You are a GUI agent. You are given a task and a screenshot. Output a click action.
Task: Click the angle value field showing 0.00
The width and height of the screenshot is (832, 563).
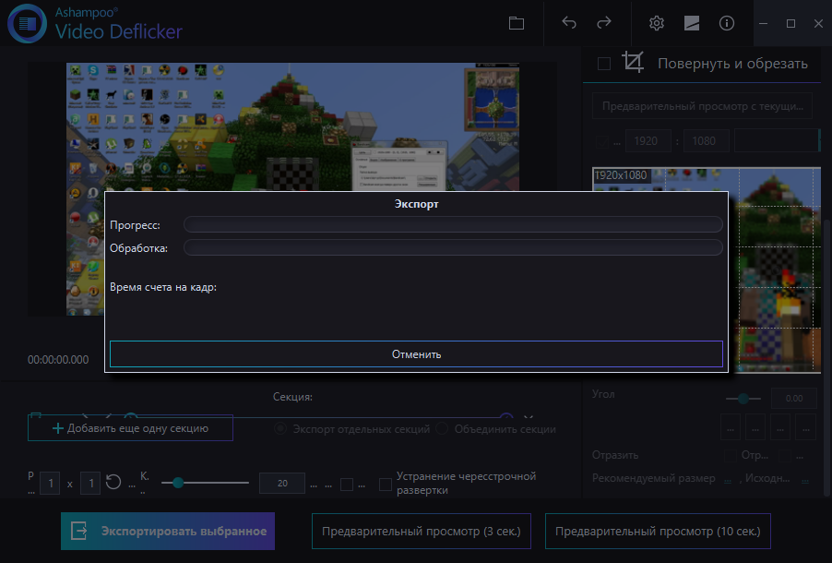[794, 399]
